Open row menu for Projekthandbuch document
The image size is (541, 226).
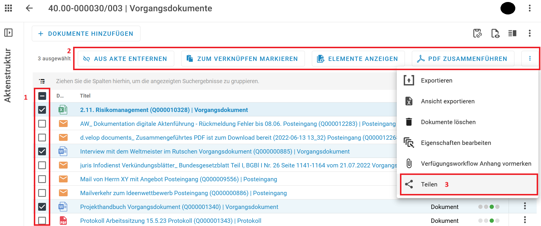525,206
